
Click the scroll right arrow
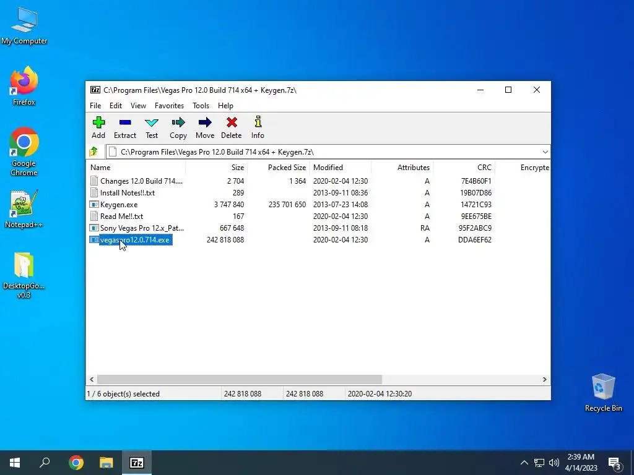coord(545,379)
